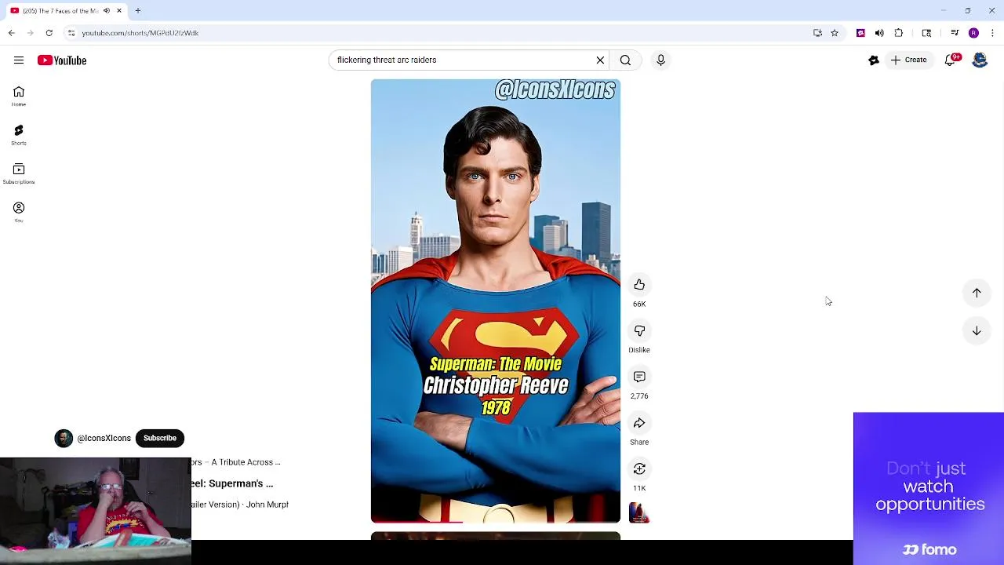Remix this Short, 11K
This screenshot has height=565, width=1004.
(x=639, y=469)
